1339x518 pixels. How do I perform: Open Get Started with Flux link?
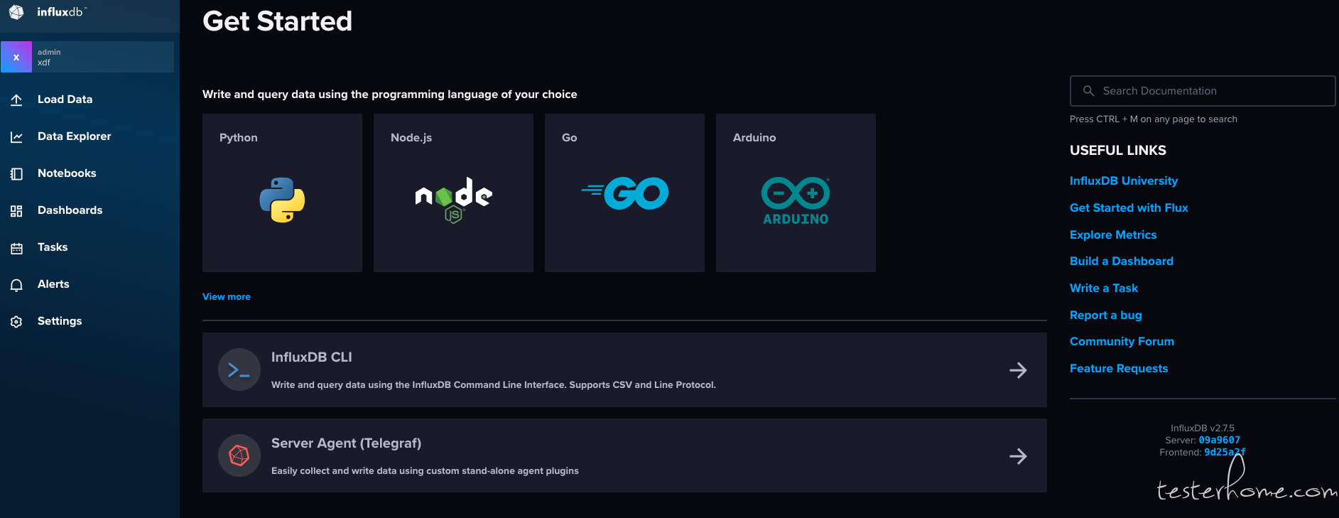click(1129, 207)
